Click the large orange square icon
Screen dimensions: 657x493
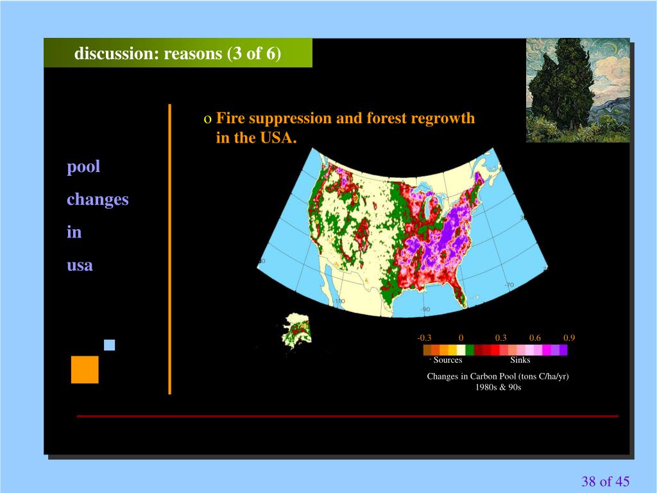pyautogui.click(x=85, y=370)
